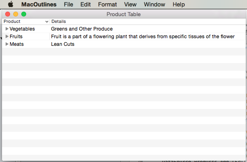Select the Meats row label
247x162 pixels.
point(17,44)
